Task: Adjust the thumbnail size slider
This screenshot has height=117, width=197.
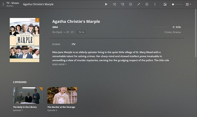Action: pos(177,4)
